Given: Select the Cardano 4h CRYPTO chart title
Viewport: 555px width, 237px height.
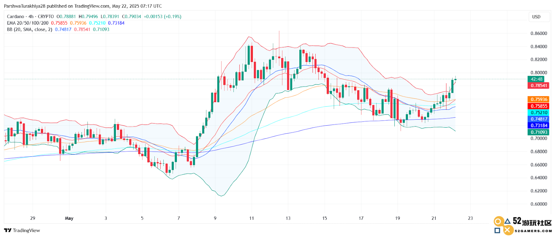Looking at the screenshot, I should pyautogui.click(x=31, y=17).
